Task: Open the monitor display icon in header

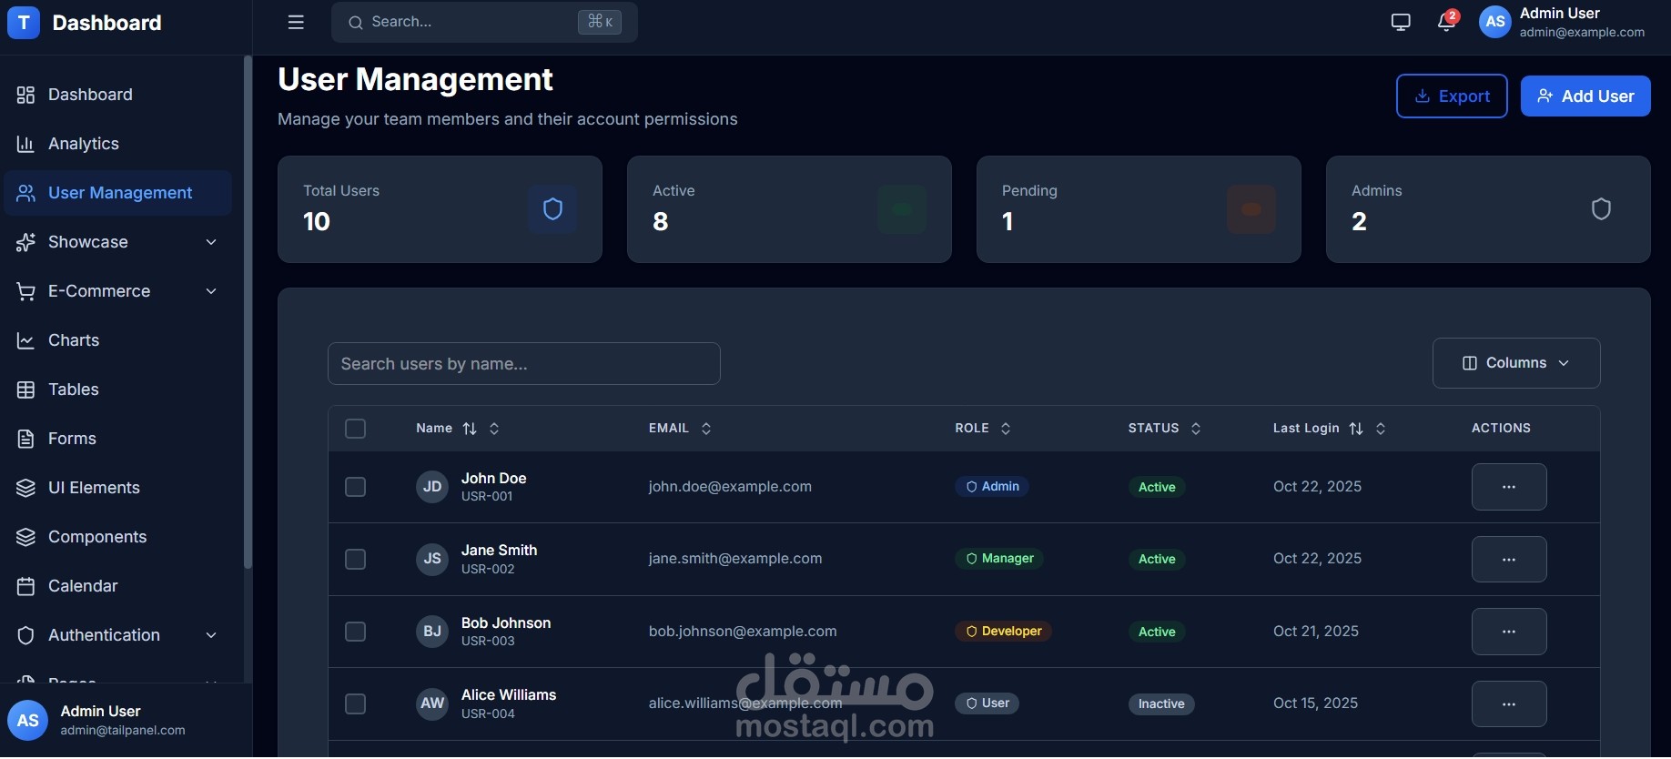Action: [x=1401, y=22]
